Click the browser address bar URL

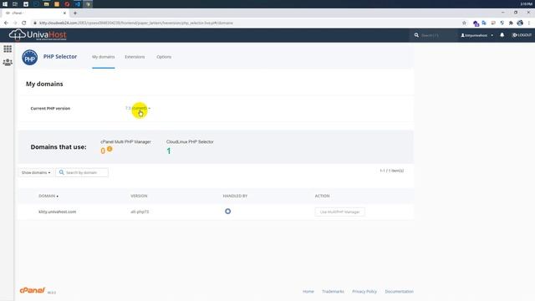click(136, 23)
